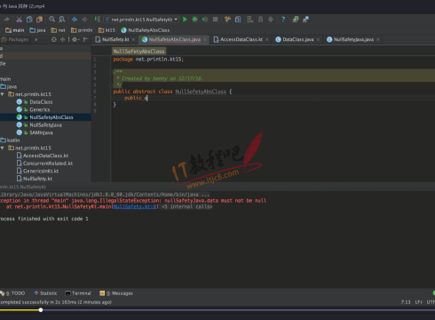Open run configuration net.println.kt15.NullSafetyKt dropdown
435x320 pixels.
coord(141,20)
